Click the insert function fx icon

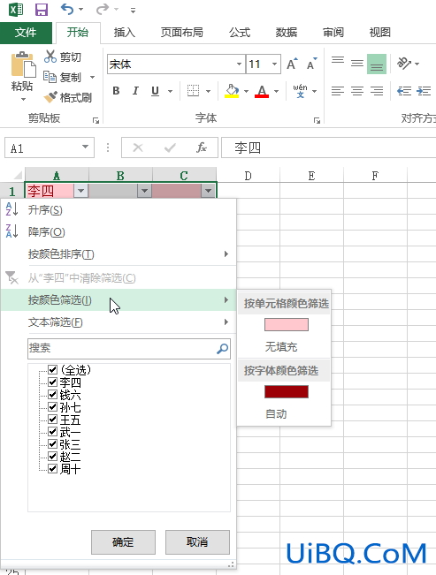pos(202,148)
